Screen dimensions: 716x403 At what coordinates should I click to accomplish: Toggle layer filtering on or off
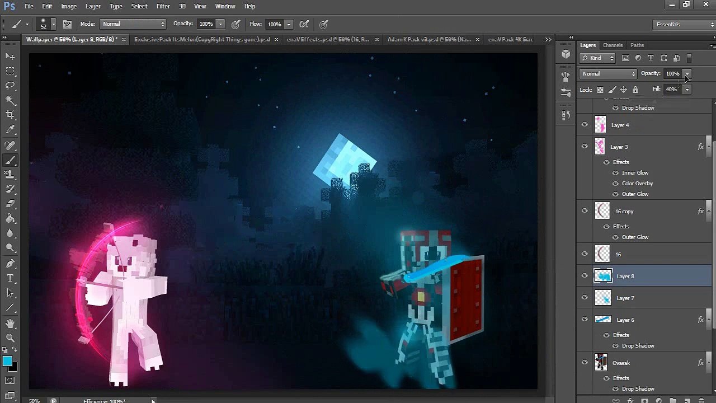pos(689,58)
